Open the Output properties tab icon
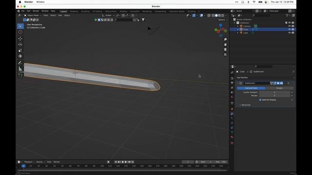312x175 pixels. (x=232, y=83)
